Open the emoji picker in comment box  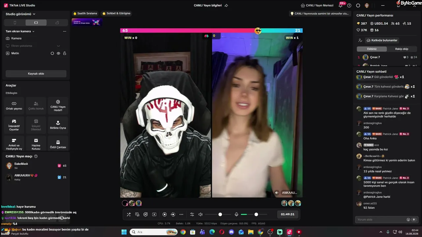click(x=408, y=220)
